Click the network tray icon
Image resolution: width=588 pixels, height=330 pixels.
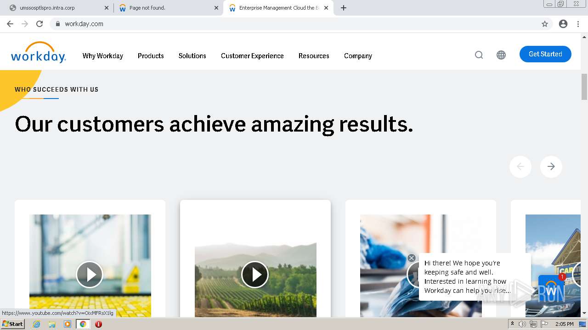[533, 324]
